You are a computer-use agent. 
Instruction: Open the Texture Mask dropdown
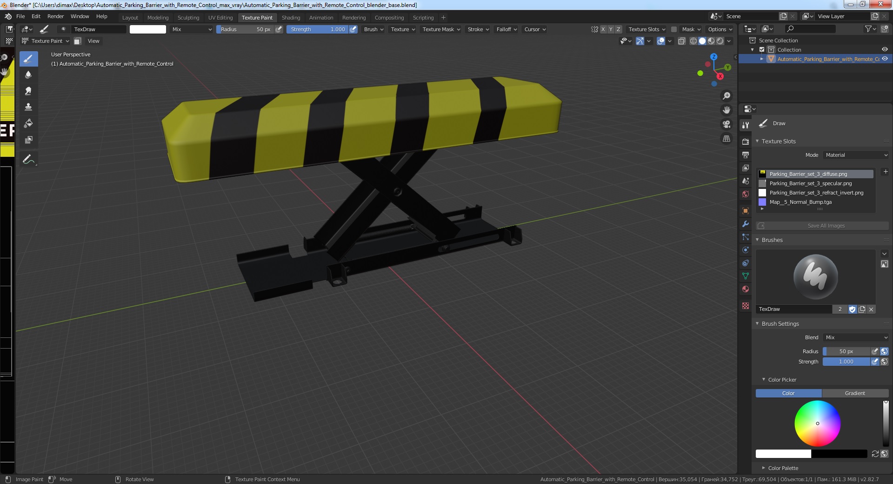click(x=441, y=29)
